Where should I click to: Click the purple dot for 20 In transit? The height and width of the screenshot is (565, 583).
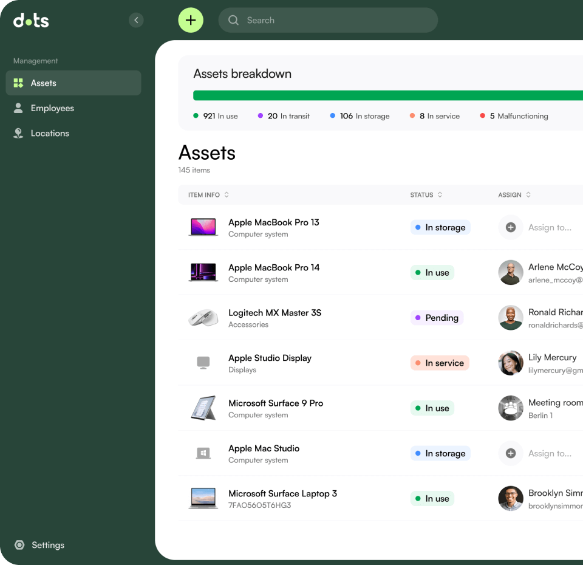[261, 115]
